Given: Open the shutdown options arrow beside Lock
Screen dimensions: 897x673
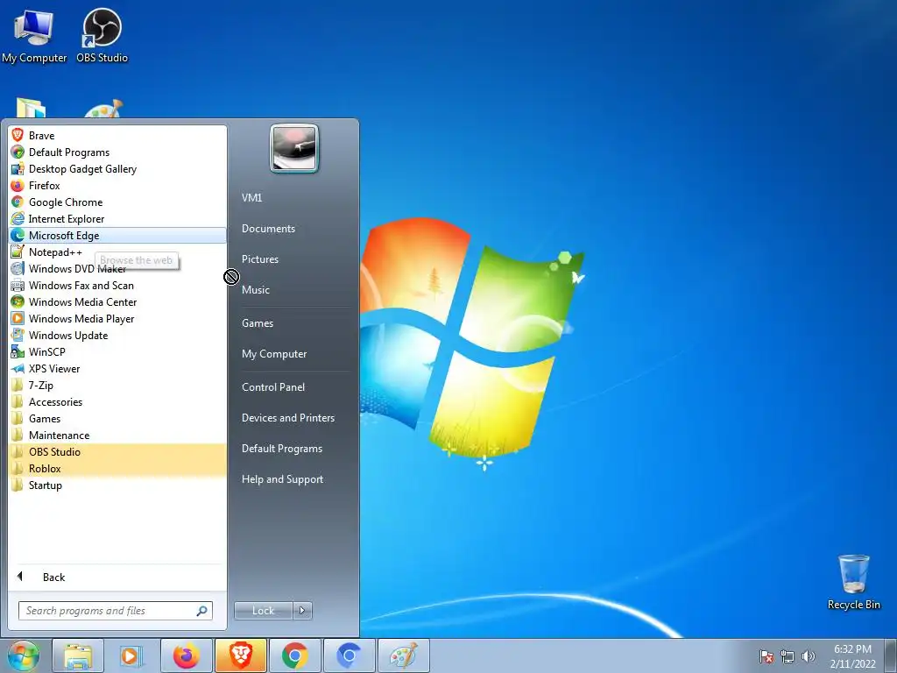Looking at the screenshot, I should pos(302,611).
